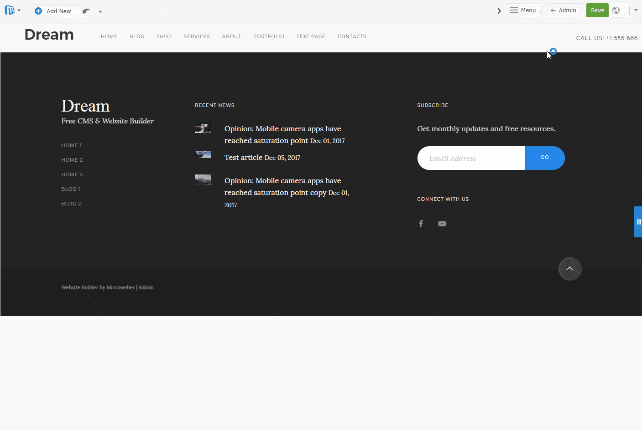This screenshot has height=430, width=642.
Task: Click the CONNECT WITH US heading
Action: click(x=443, y=199)
